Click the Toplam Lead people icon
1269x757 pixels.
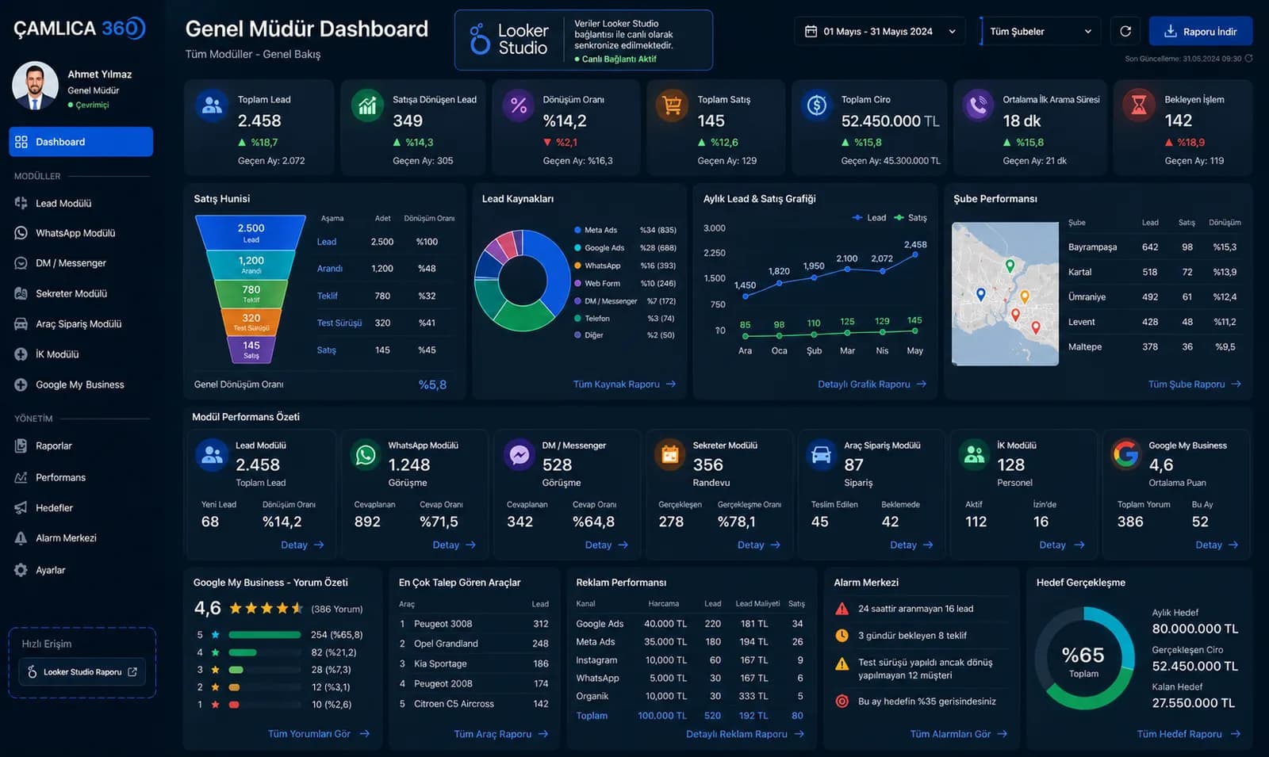pyautogui.click(x=212, y=105)
